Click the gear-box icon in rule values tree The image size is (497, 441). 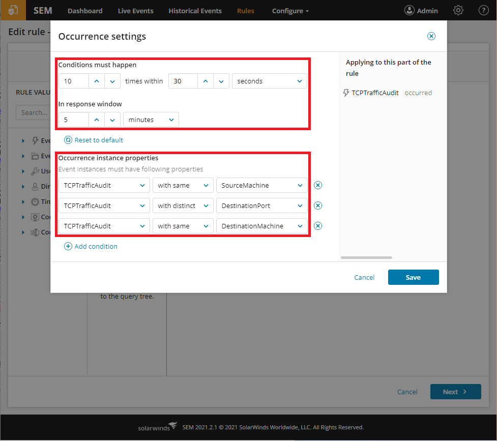click(35, 217)
